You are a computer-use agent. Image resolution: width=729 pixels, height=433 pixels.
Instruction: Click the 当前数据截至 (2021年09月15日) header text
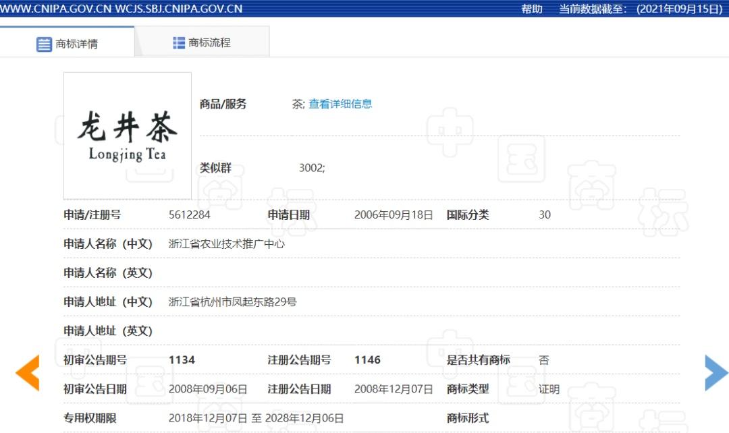641,9
